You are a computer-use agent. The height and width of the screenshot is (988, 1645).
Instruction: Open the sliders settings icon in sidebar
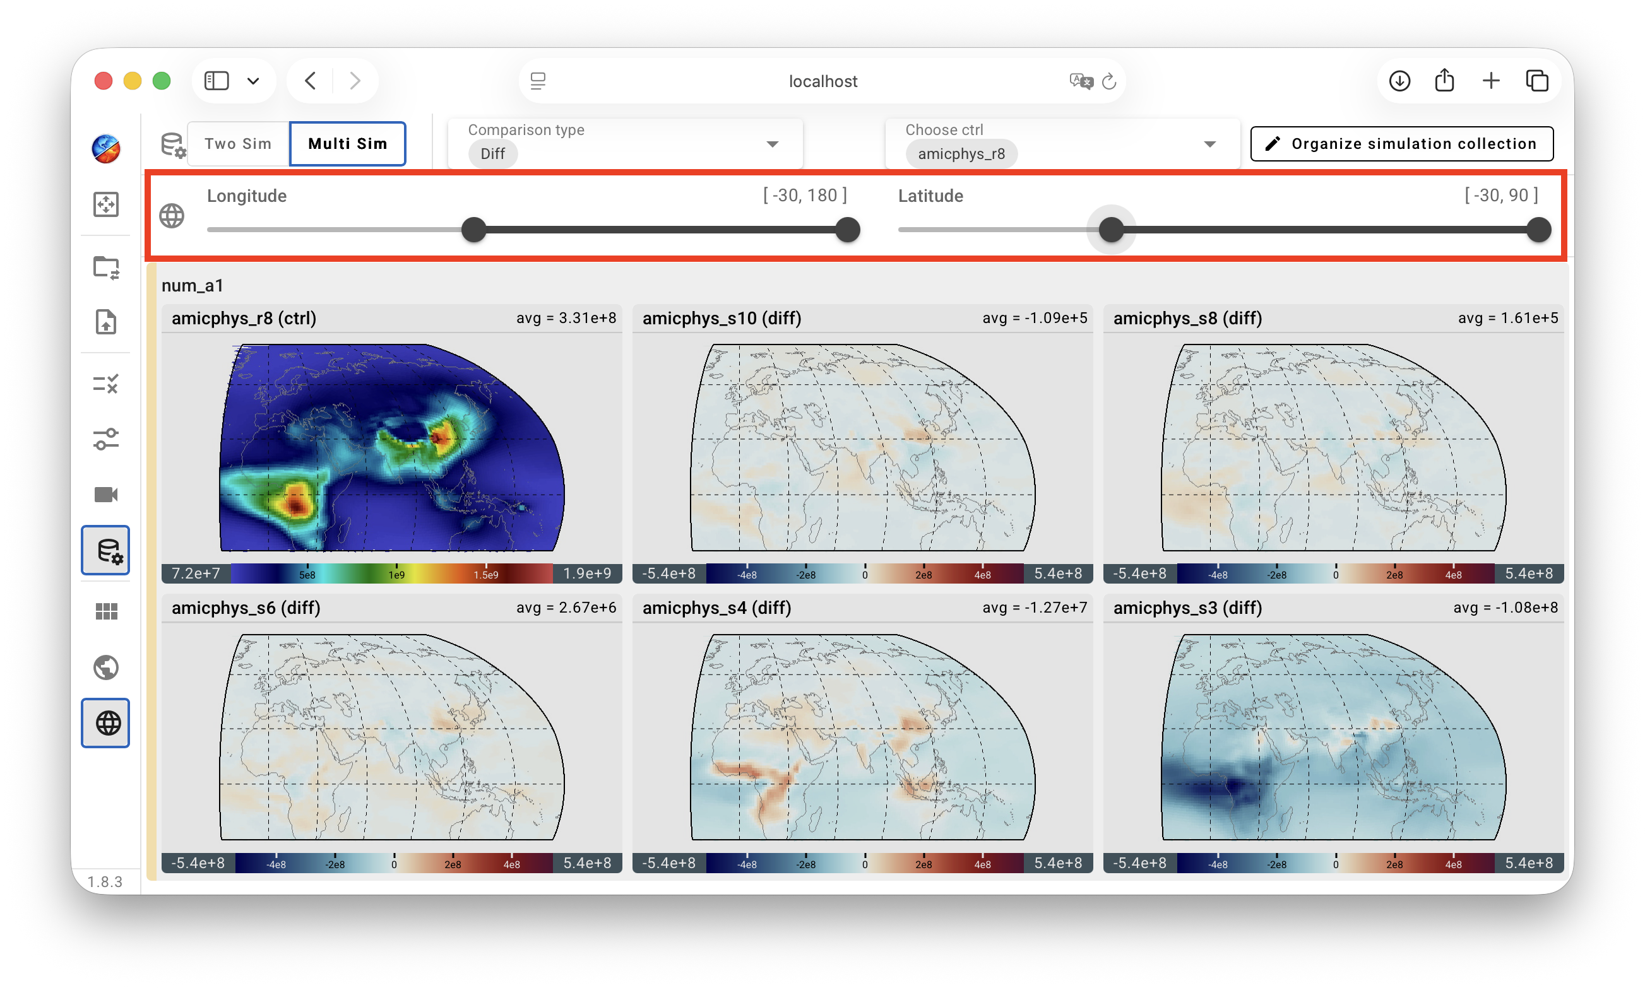[106, 439]
